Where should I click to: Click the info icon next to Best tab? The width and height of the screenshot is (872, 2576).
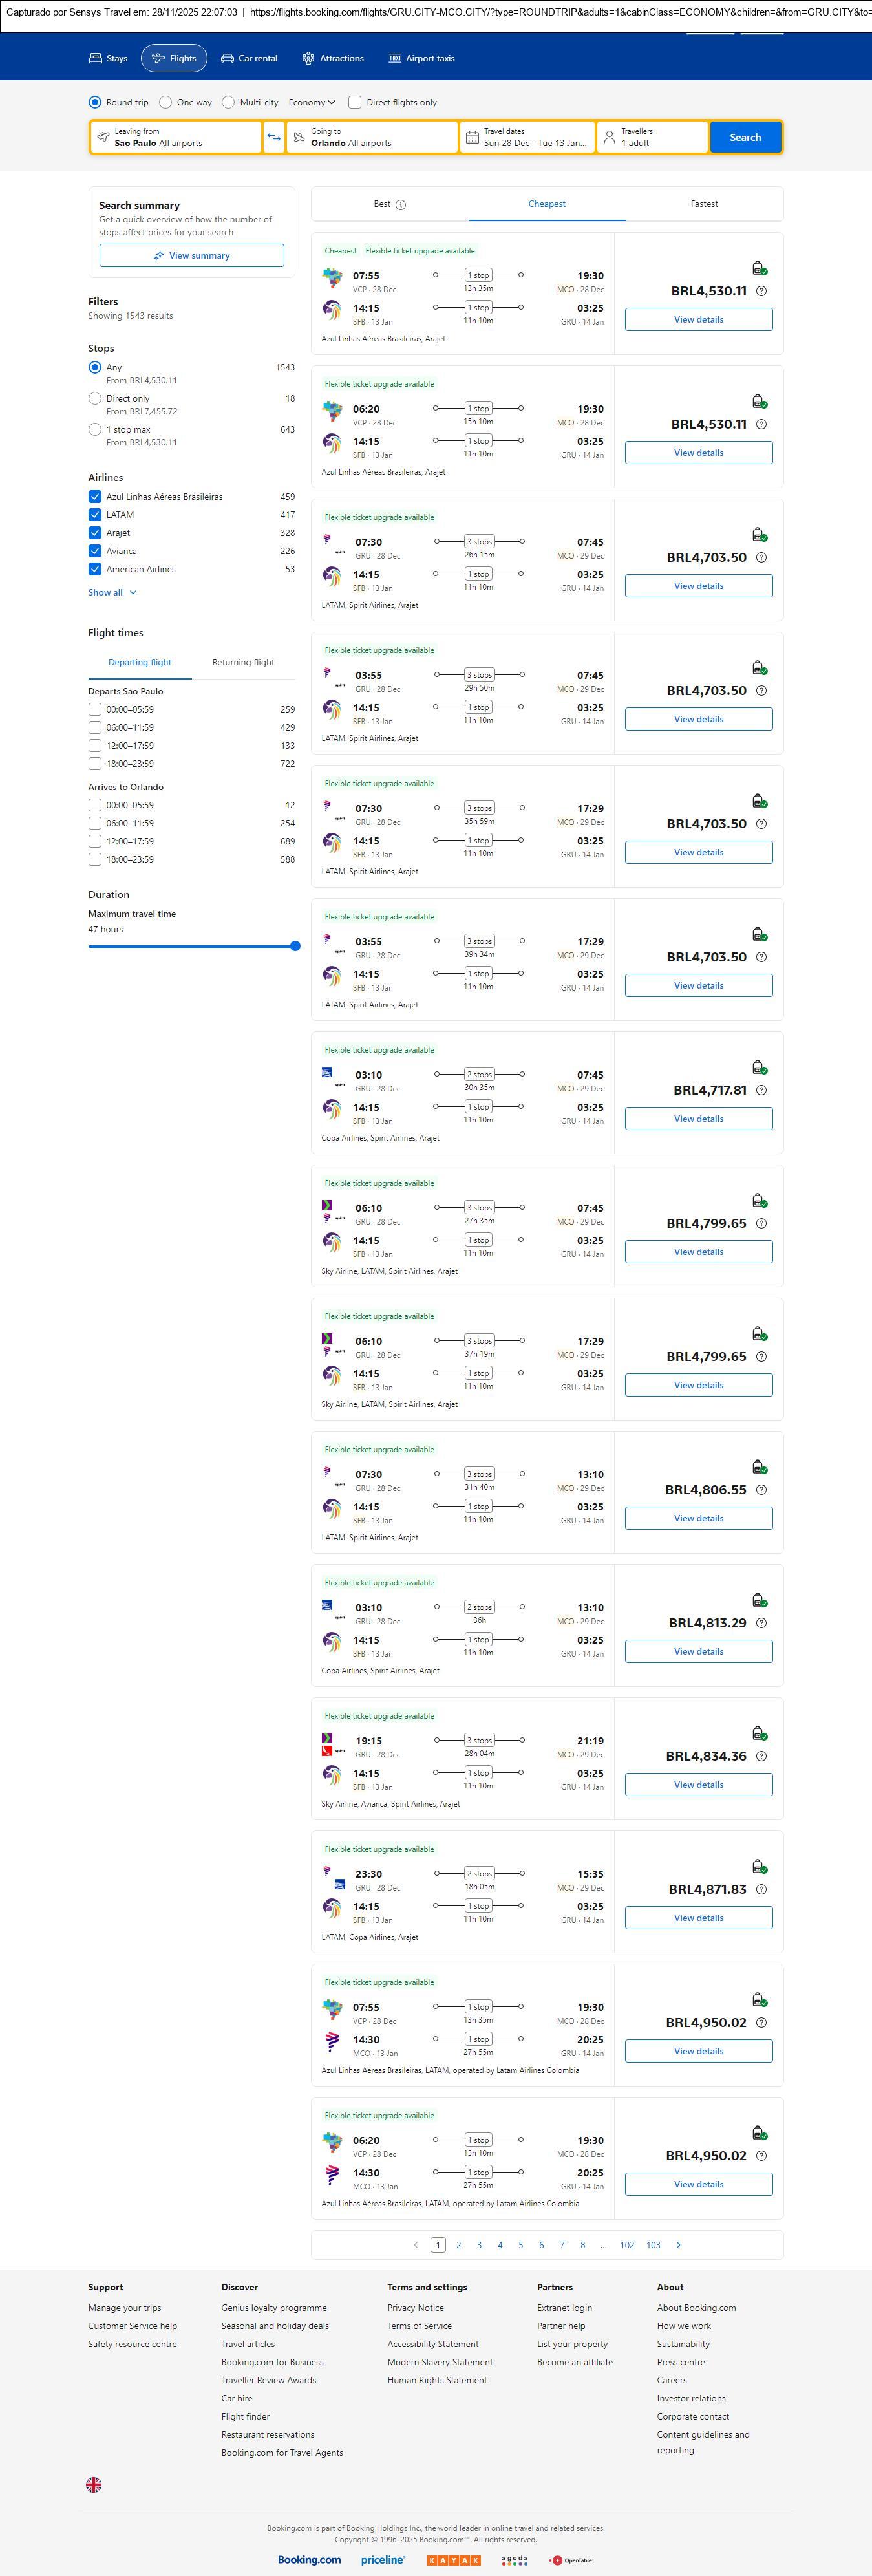(x=400, y=205)
